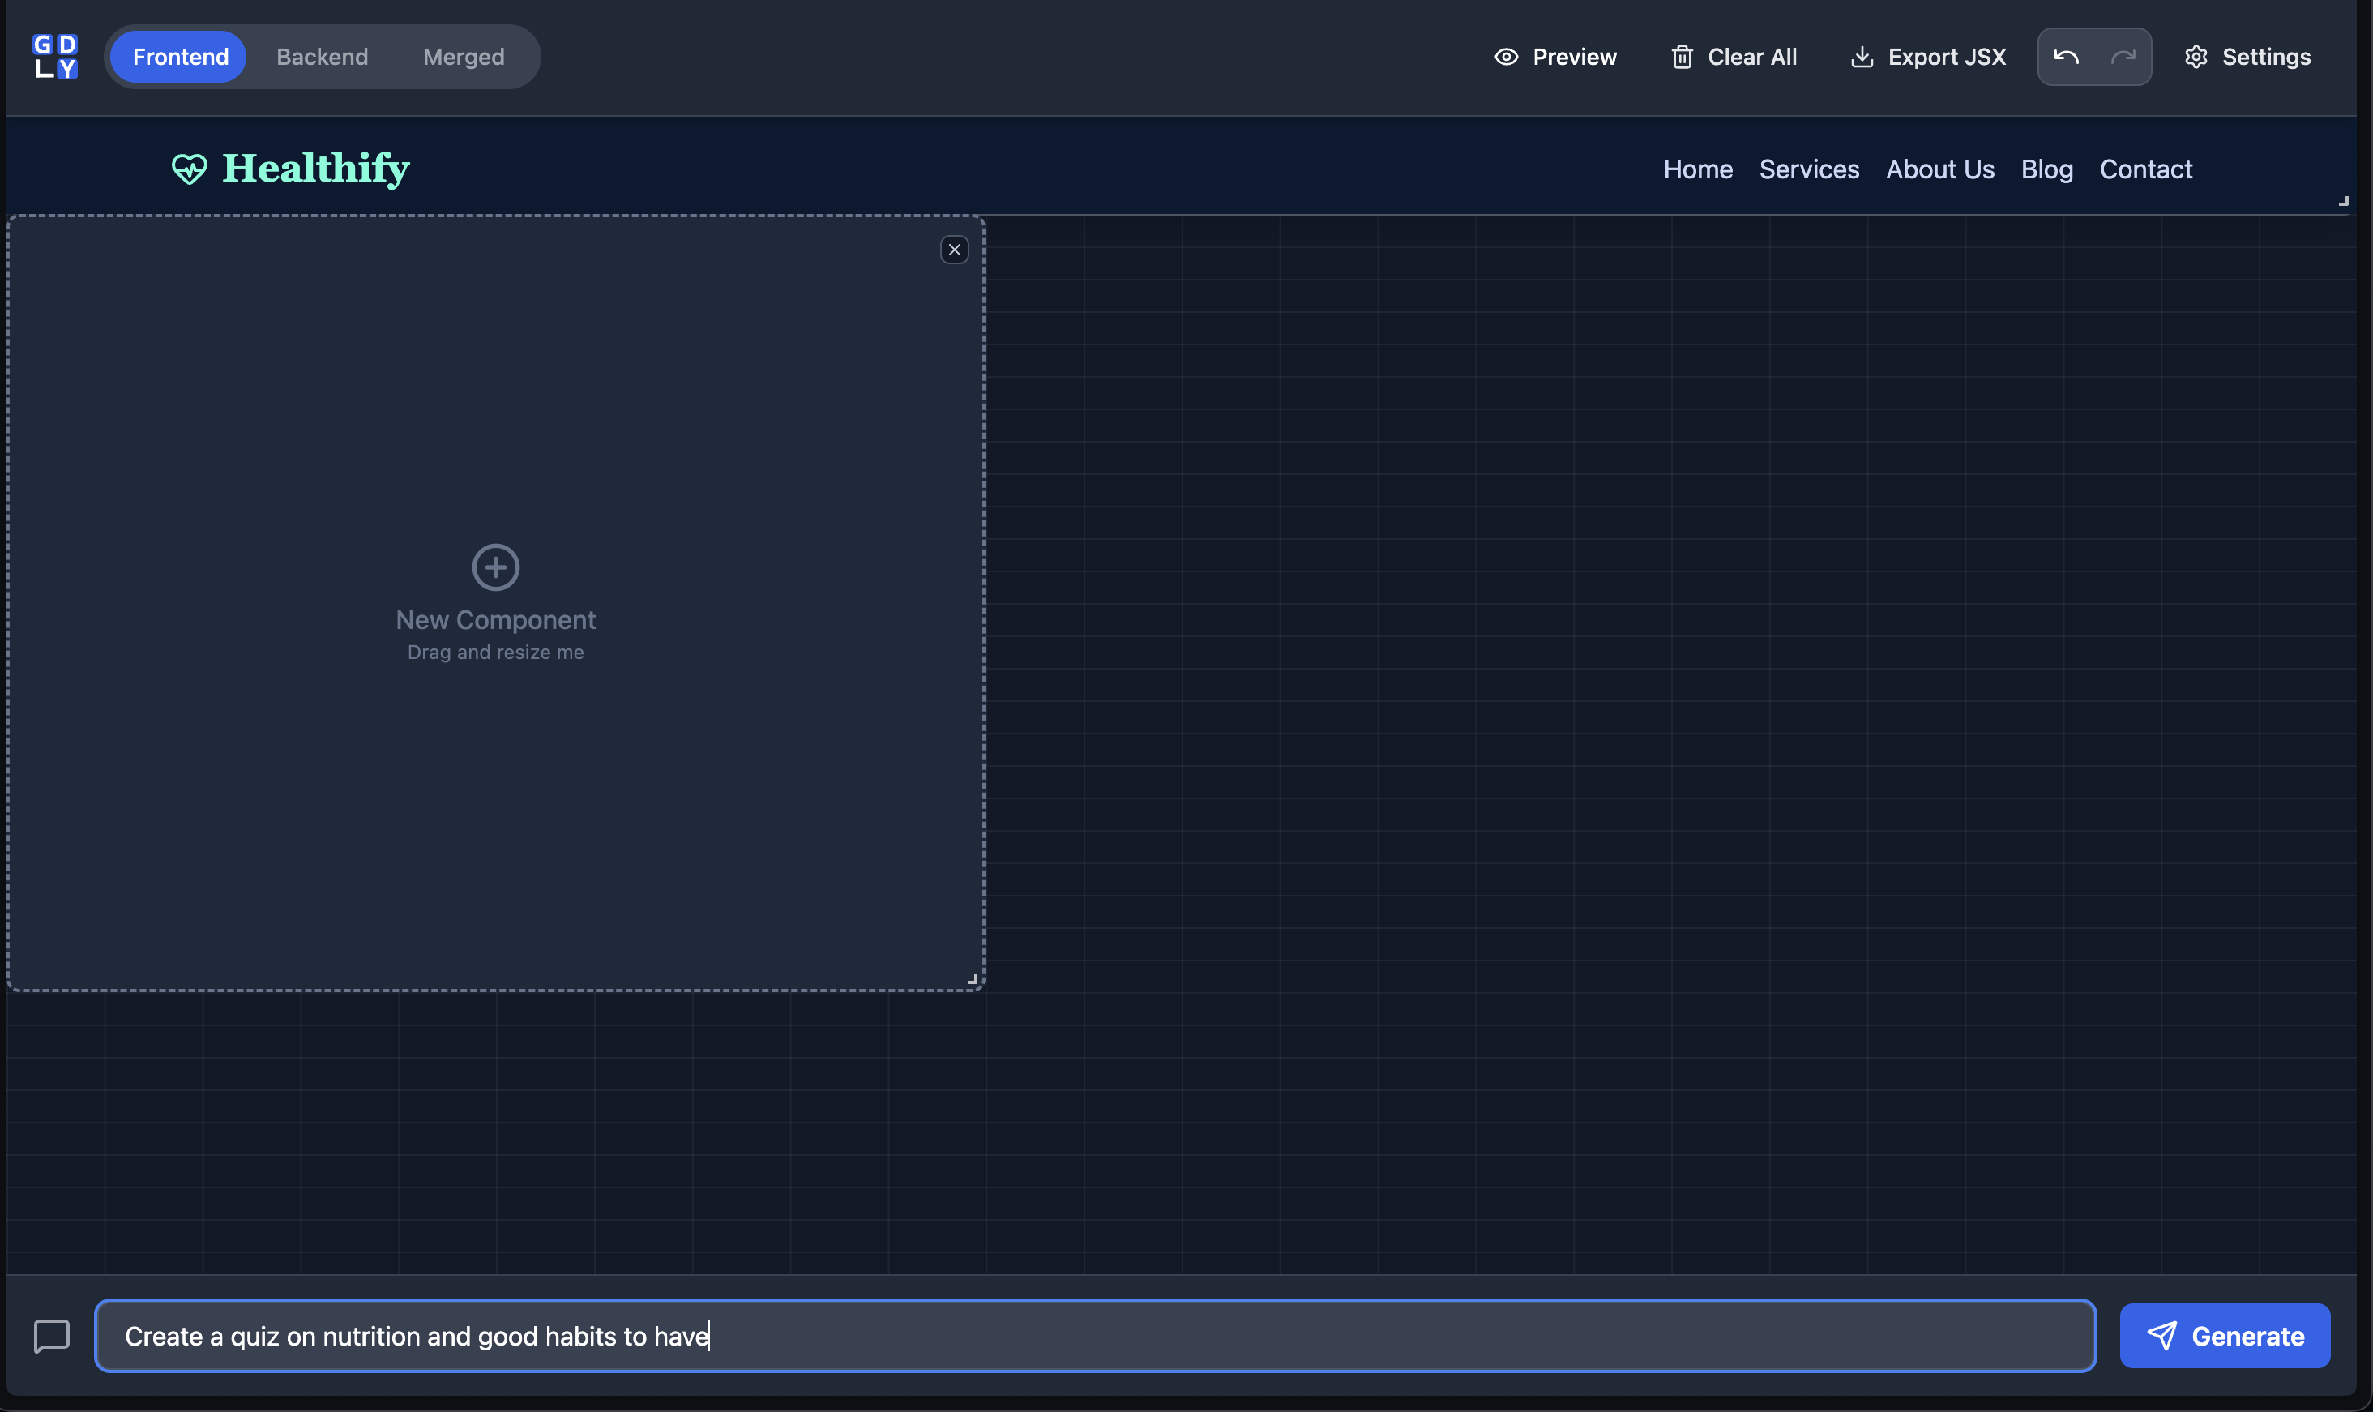Open the Services nav link
The image size is (2373, 1412).
(1809, 169)
